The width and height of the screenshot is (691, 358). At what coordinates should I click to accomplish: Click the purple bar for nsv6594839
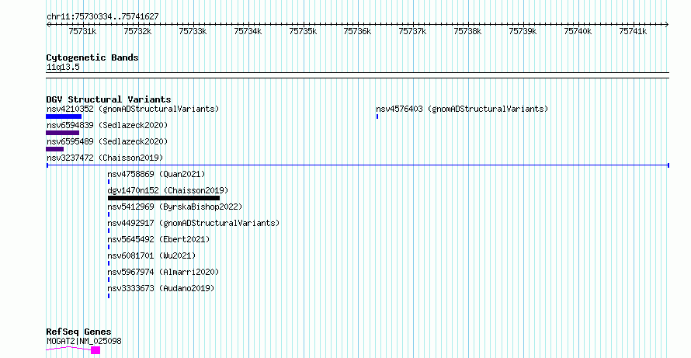click(63, 133)
